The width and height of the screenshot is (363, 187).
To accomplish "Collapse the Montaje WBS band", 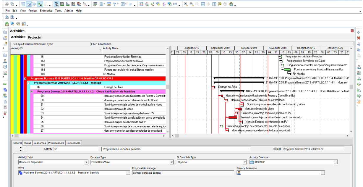I will pyautogui.click(x=29, y=83).
